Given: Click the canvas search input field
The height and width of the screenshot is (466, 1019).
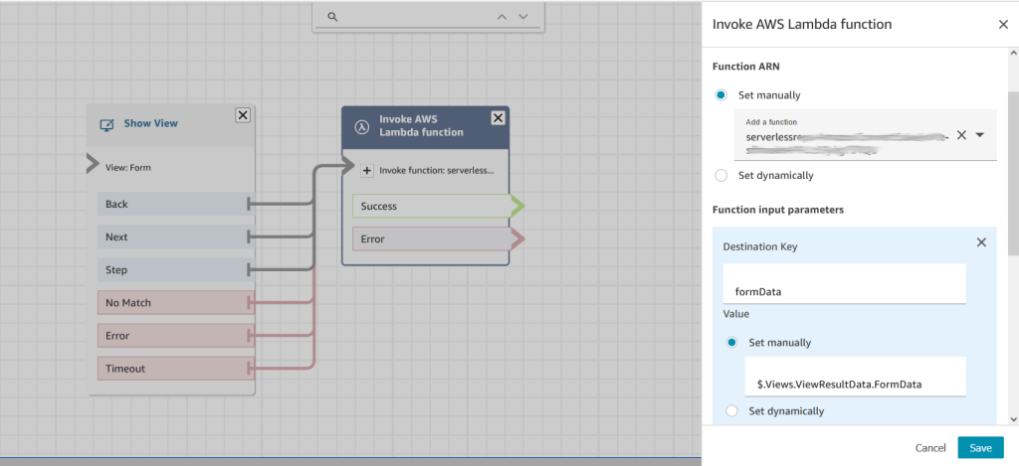Looking at the screenshot, I should click(416, 17).
